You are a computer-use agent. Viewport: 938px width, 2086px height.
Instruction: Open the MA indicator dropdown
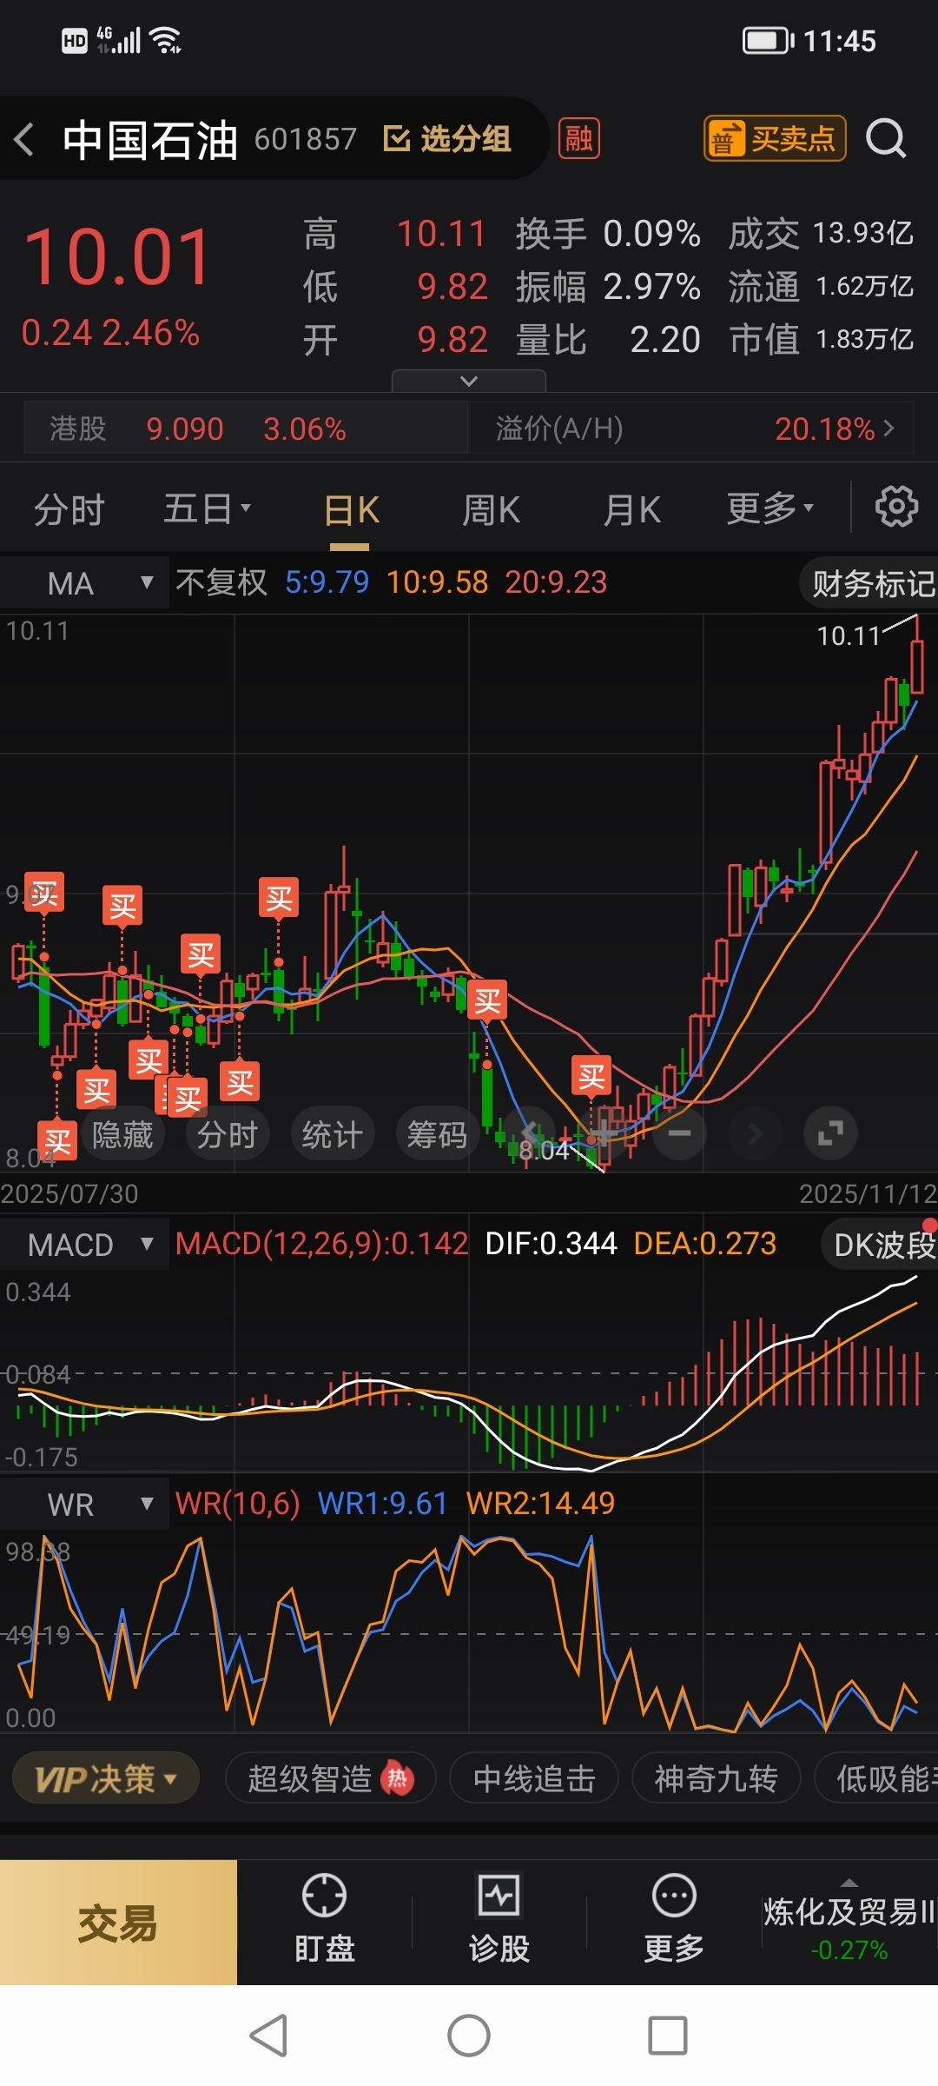tap(84, 583)
